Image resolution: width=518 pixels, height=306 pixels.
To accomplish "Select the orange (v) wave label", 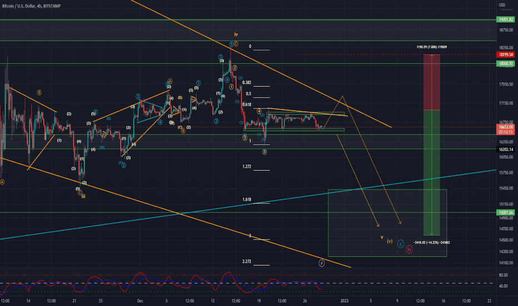I will 390,241.
